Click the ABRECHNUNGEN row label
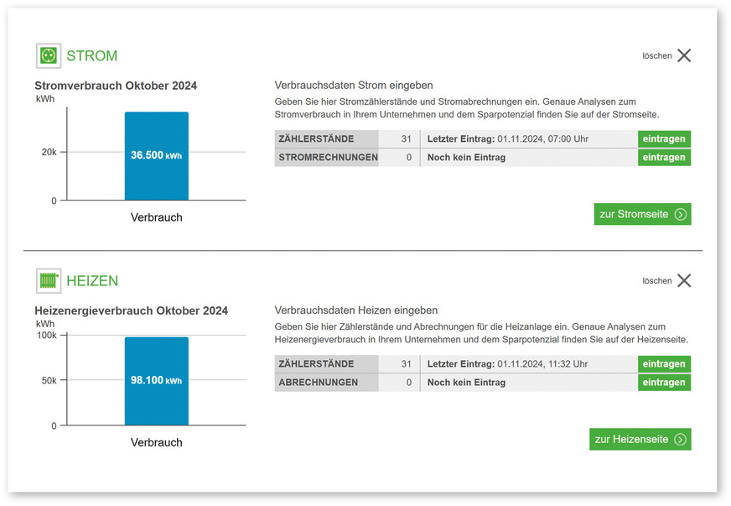The height and width of the screenshot is (506, 731). [319, 383]
